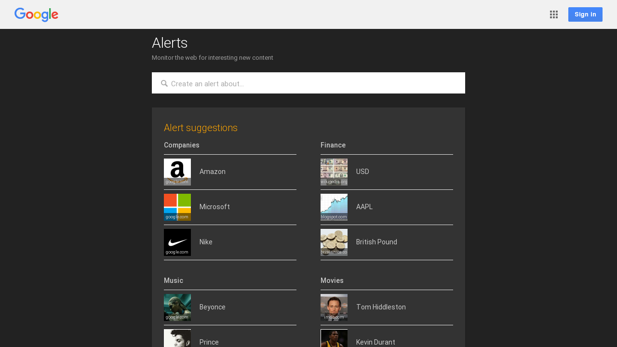The width and height of the screenshot is (617, 347).
Task: Select the Beyonce thumbnail image
Action: click(177, 307)
